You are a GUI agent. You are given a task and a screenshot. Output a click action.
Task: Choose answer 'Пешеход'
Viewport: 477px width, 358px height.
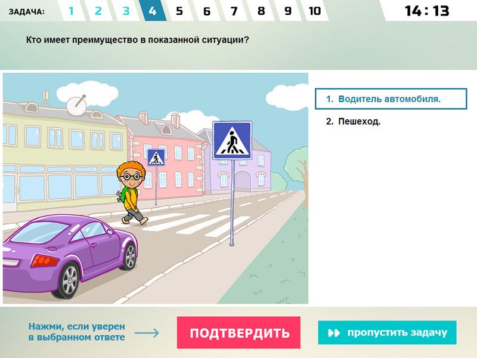pyautogui.click(x=353, y=122)
